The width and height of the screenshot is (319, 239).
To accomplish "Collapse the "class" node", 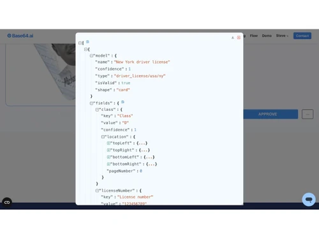I will pyautogui.click(x=97, y=110).
